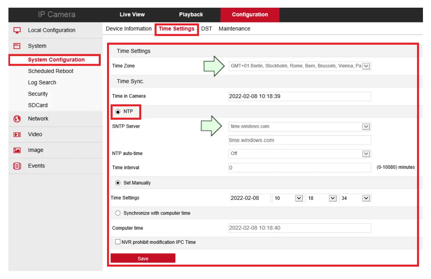Click the Time interval input field

[x=299, y=168]
